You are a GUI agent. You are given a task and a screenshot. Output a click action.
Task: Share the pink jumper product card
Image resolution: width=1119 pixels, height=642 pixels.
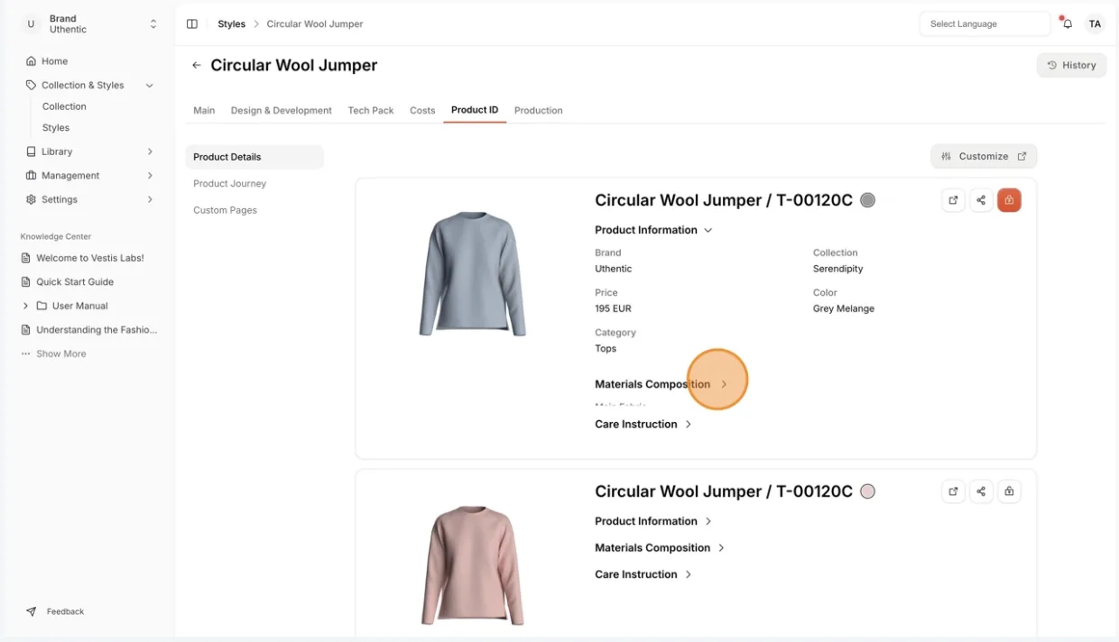pos(981,491)
